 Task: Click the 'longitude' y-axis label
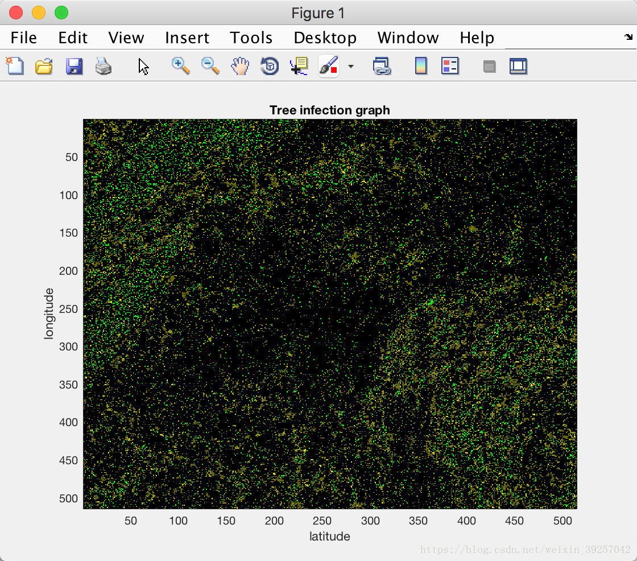click(x=49, y=313)
